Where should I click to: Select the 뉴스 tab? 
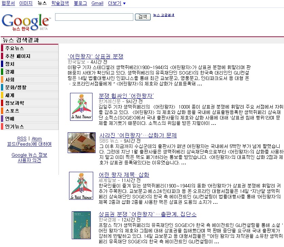click(42, 3)
